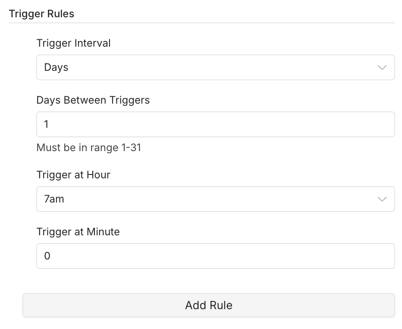
Task: Click the Add Rule button
Action: click(209, 305)
